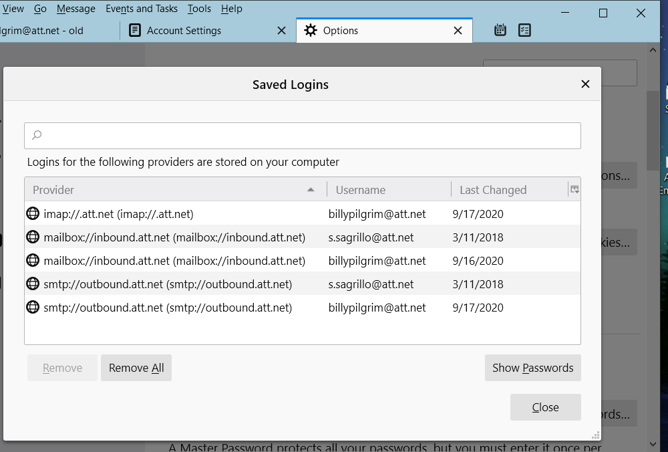Click the column picker icon in header
This screenshot has width=668, height=452.
point(574,190)
